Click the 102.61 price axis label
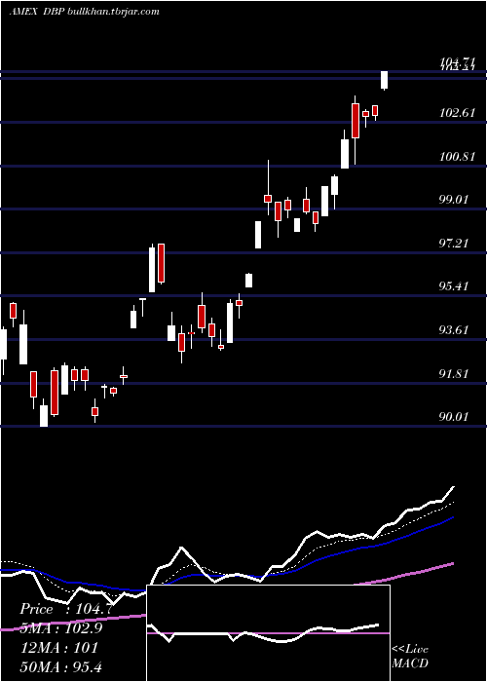 pyautogui.click(x=457, y=113)
